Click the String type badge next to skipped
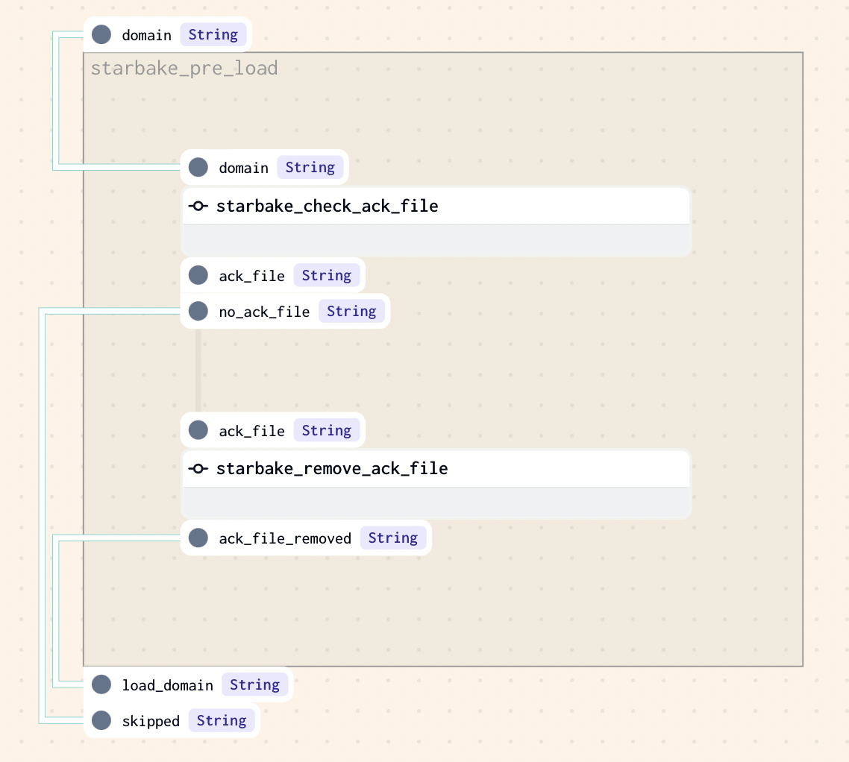The height and width of the screenshot is (762, 849). 222,720
